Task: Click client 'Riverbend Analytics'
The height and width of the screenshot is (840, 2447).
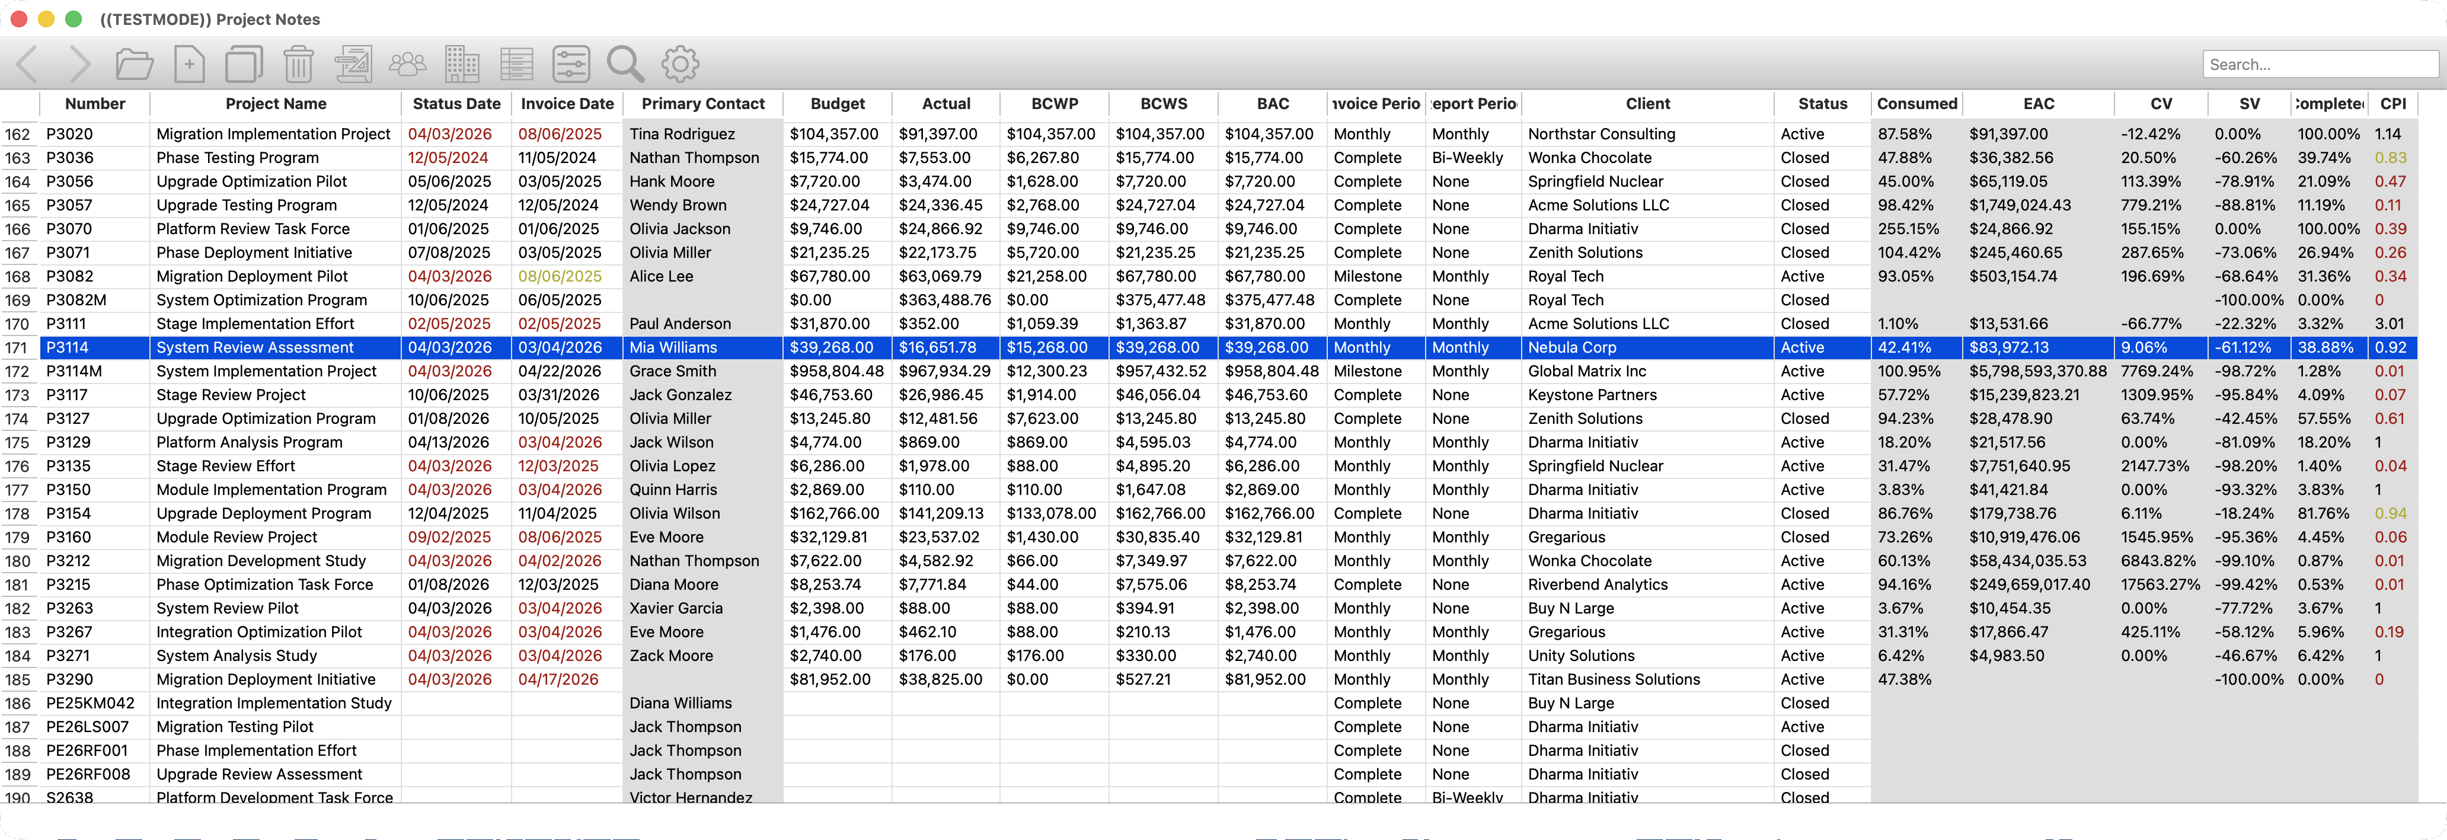Action: (x=1598, y=585)
